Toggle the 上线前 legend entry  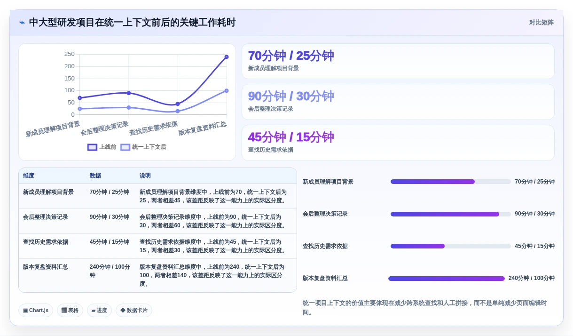pyautogui.click(x=102, y=147)
